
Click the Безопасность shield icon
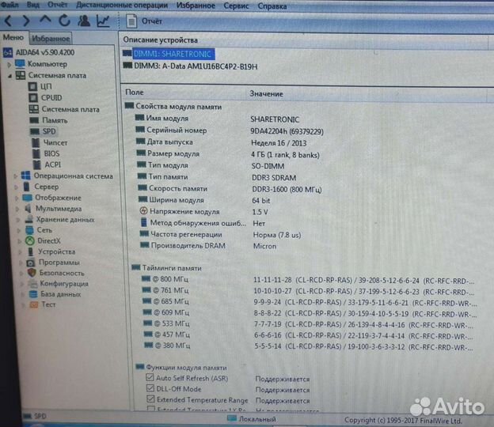[x=32, y=273]
